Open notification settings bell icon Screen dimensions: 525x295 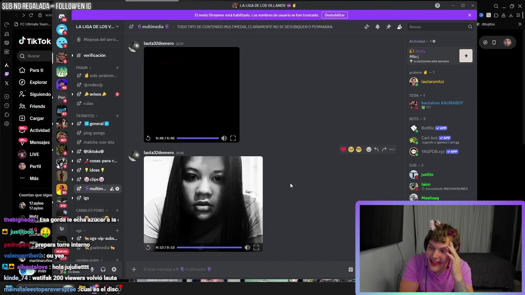pos(377,27)
